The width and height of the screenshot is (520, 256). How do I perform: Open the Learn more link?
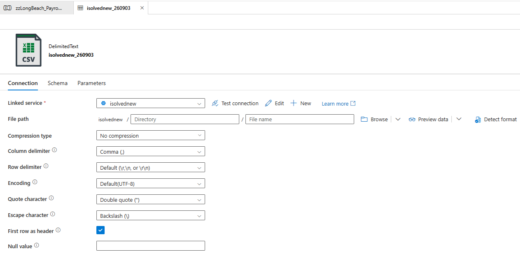338,104
